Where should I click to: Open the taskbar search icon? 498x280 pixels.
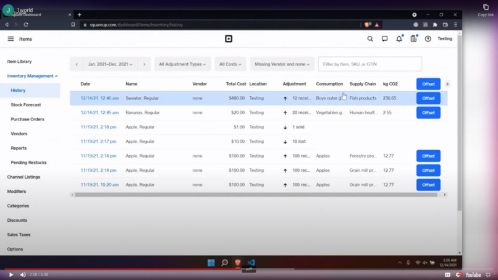(x=224, y=263)
